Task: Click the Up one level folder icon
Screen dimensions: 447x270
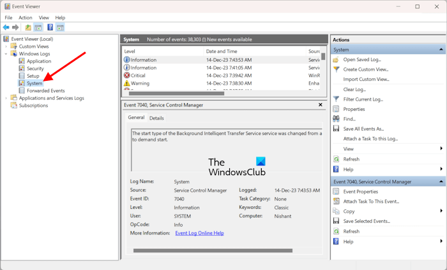Action: click(28, 27)
